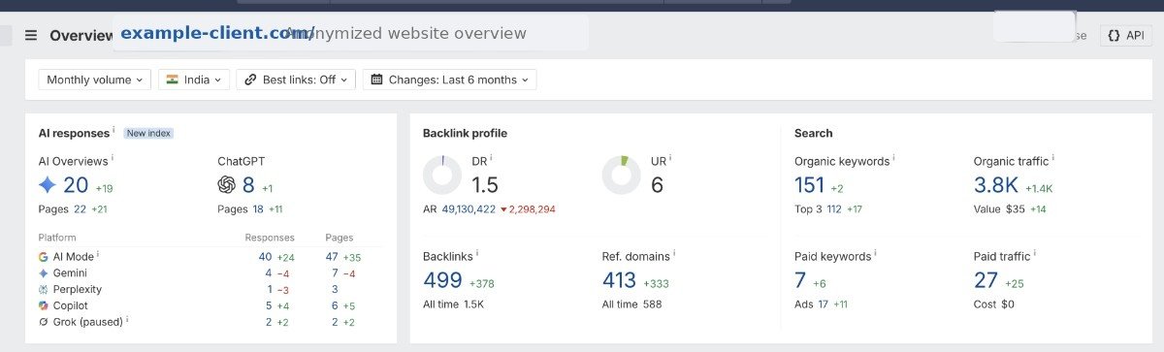
Task: Click the calendar icon in Changes filter
Action: coord(377,80)
